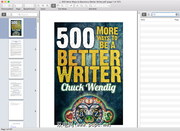Select page 5 thumbnail
This screenshot has width=180, height=131.
click(x=16, y=111)
